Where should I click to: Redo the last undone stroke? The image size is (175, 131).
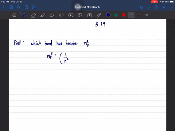[149, 7]
